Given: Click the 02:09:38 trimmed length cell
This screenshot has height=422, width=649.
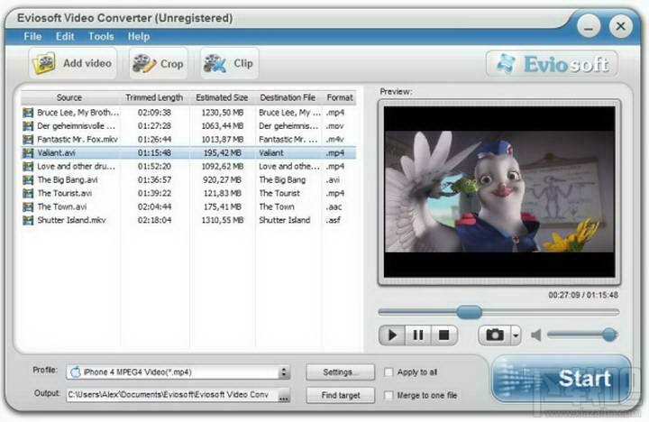Looking at the screenshot, I should tap(154, 113).
